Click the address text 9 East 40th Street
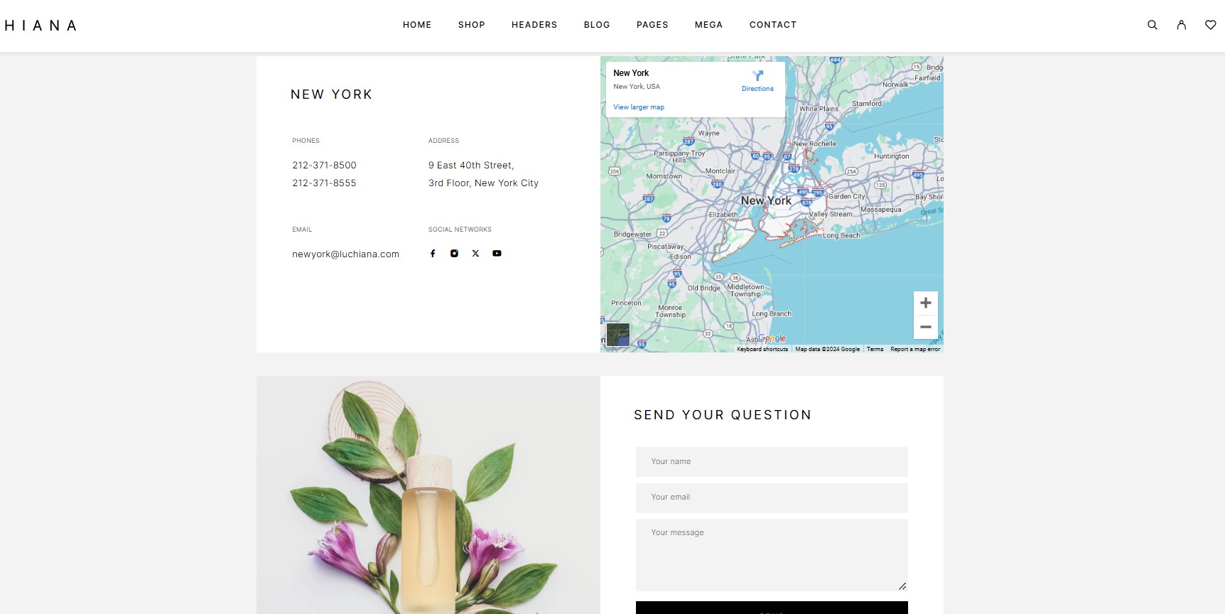 click(471, 166)
